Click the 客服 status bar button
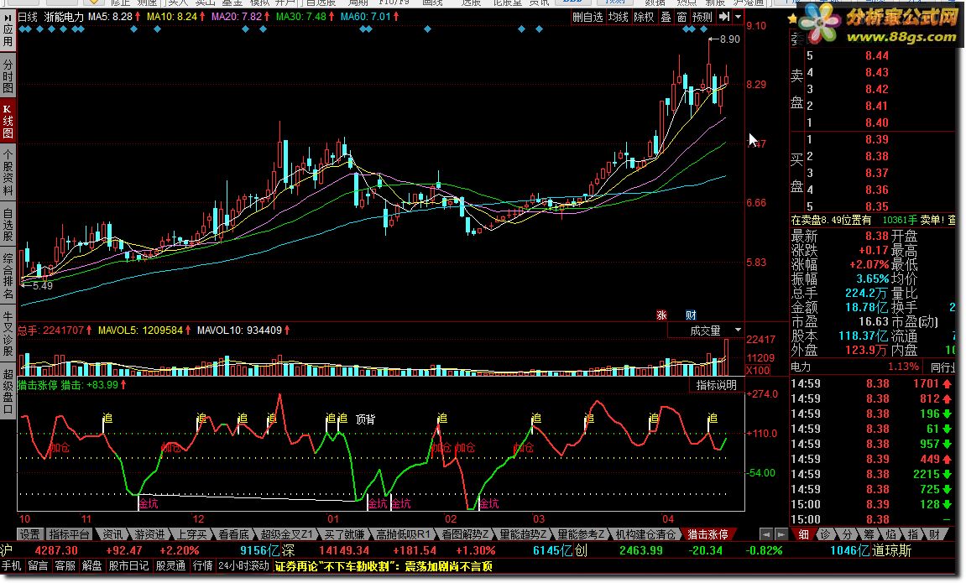The width and height of the screenshot is (966, 583). 65,565
